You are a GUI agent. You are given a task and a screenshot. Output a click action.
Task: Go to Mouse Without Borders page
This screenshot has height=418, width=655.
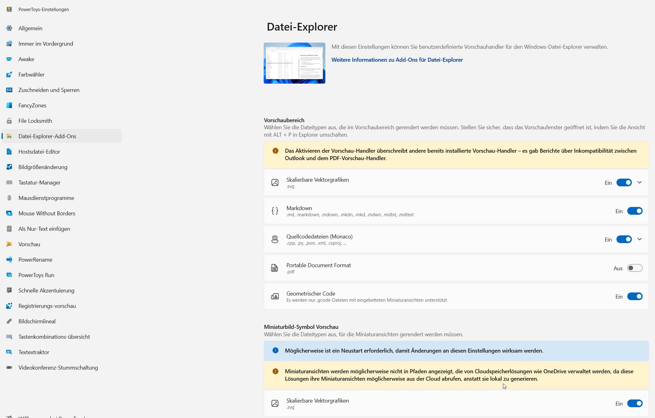pos(47,213)
